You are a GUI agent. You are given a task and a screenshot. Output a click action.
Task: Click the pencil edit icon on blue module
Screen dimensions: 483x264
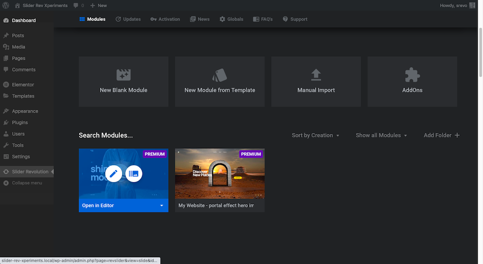(114, 173)
